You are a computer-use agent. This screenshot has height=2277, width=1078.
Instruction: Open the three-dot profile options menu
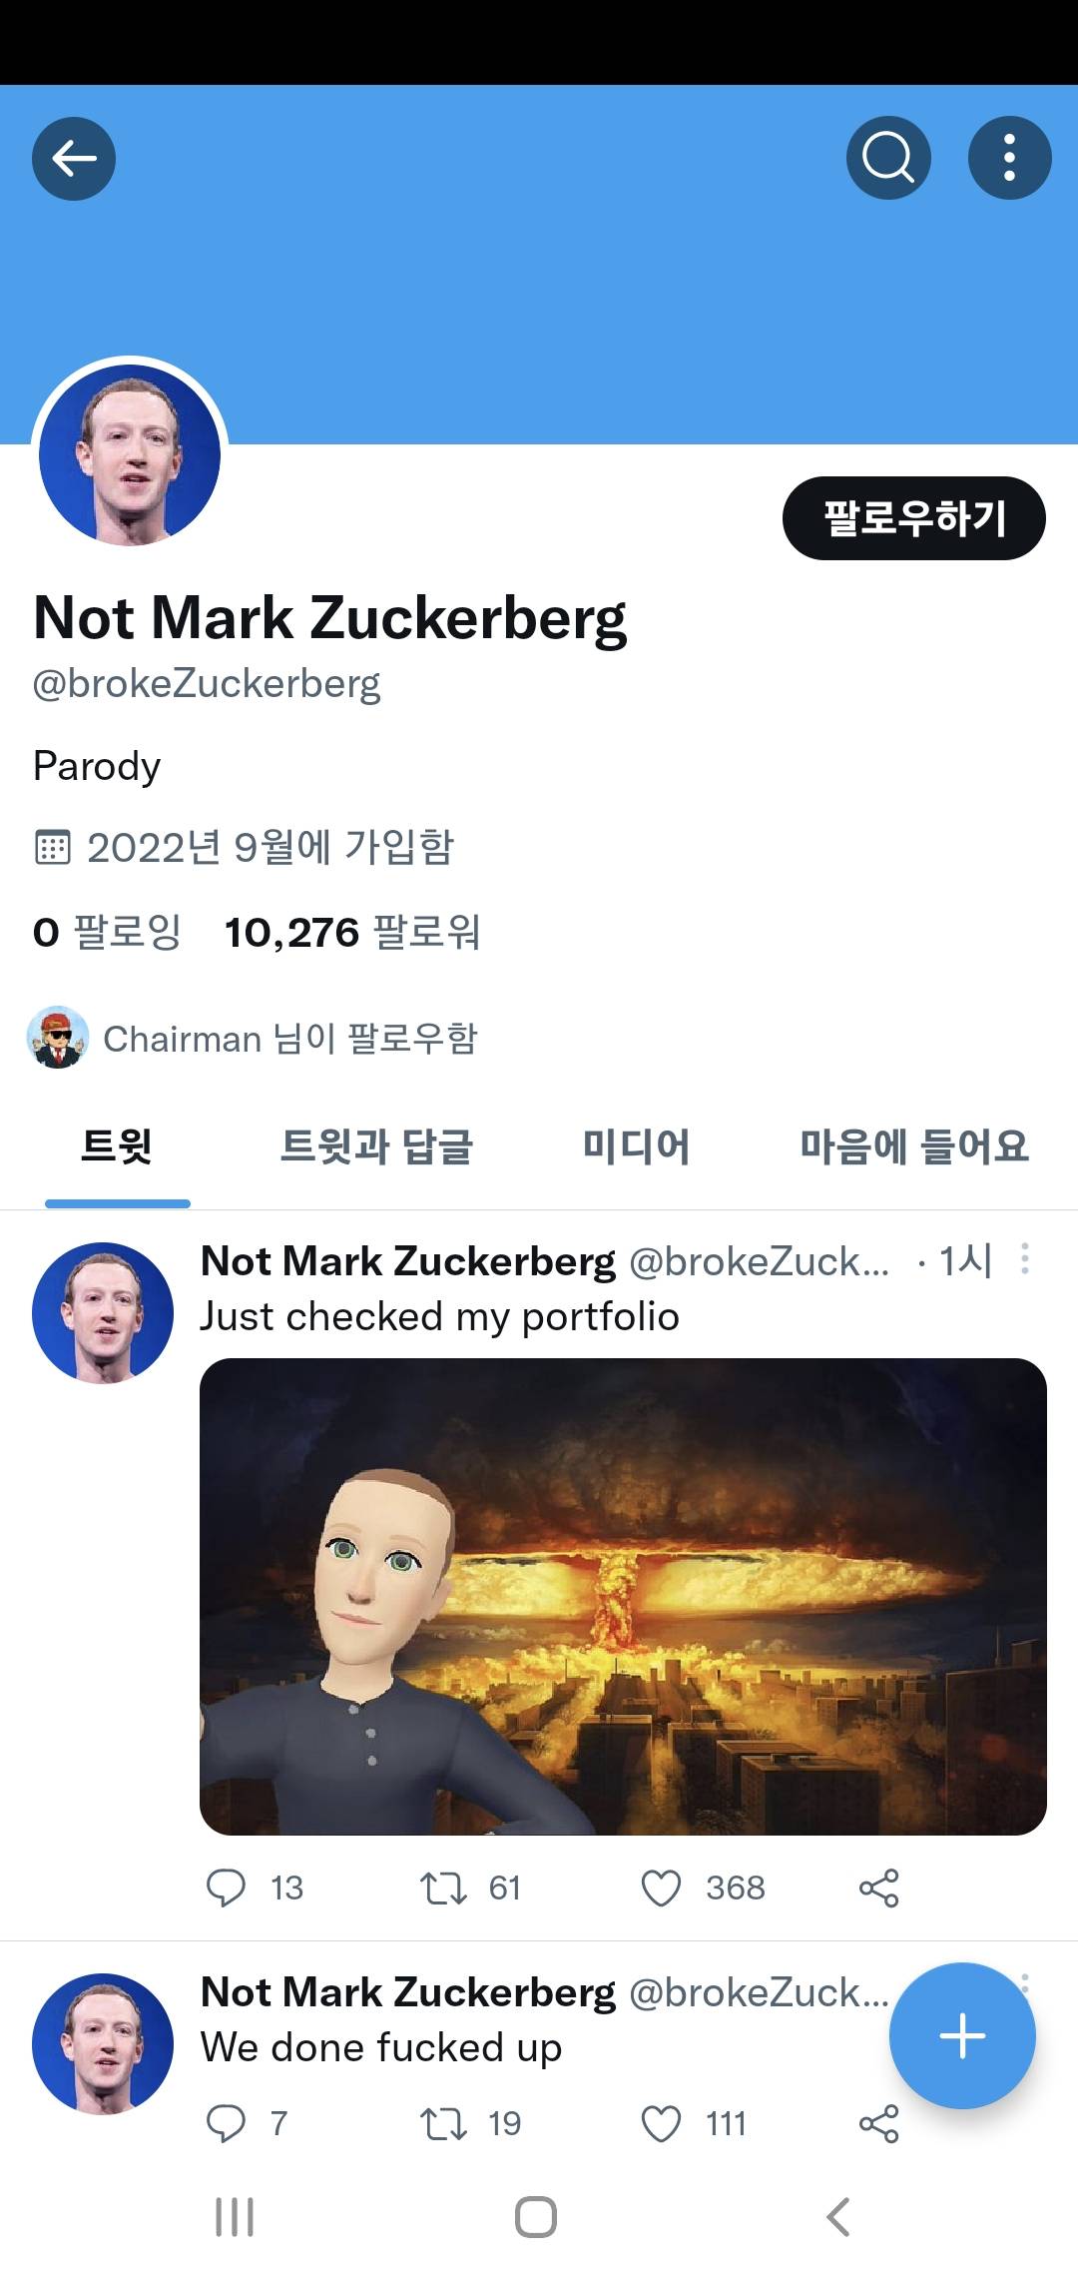(1009, 159)
